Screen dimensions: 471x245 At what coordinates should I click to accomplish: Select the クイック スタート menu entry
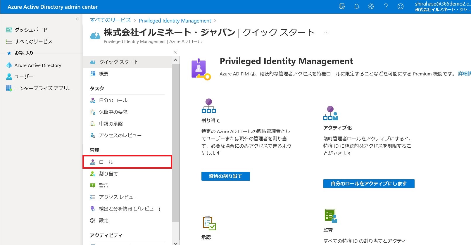[x=127, y=62]
